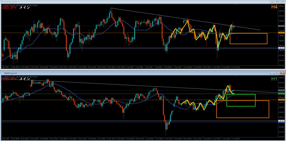Screen dimensions: 286x141
Task: Click the red USD JPY label on the H4 chart
Action: pyautogui.click(x=9, y=8)
